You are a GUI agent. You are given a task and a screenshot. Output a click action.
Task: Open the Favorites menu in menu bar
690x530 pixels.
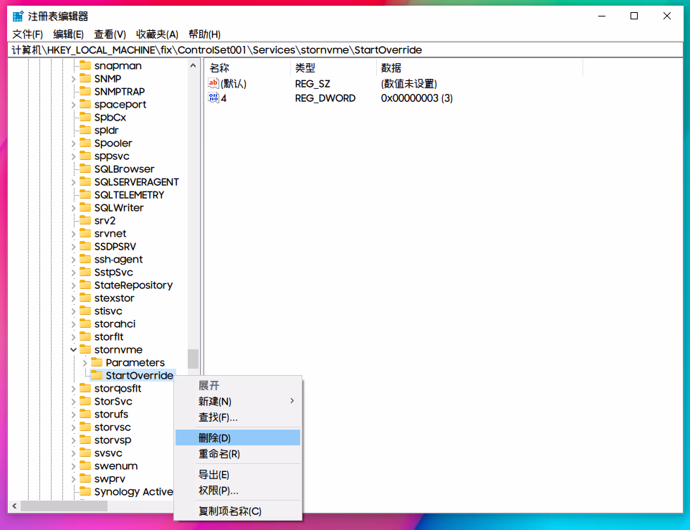tap(157, 34)
